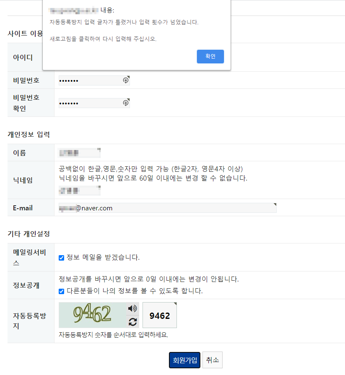Toggle the 다른분들이 나의 정보를 볼 수 있도록 checkbox

[62, 291]
